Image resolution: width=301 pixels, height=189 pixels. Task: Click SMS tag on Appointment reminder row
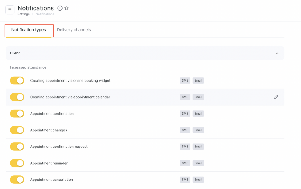[x=185, y=163]
